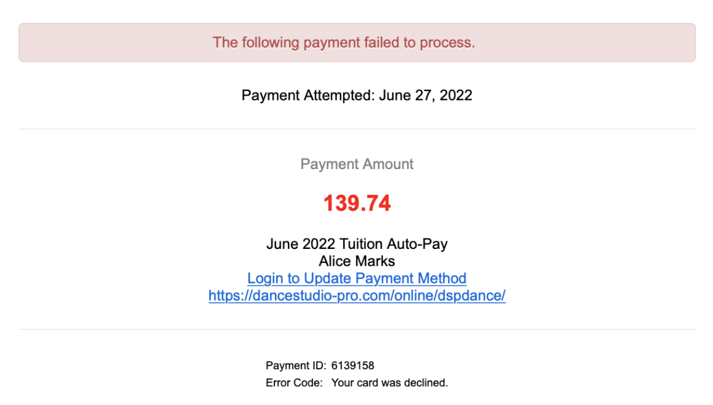
Task: Click the 'Your card was declined.' error text
Action: (389, 383)
